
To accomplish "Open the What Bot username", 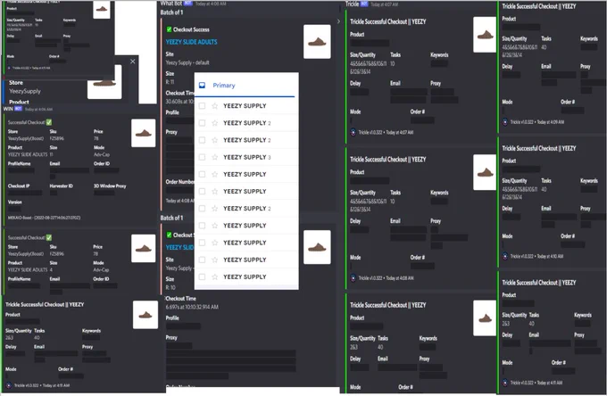I will tap(171, 3).
